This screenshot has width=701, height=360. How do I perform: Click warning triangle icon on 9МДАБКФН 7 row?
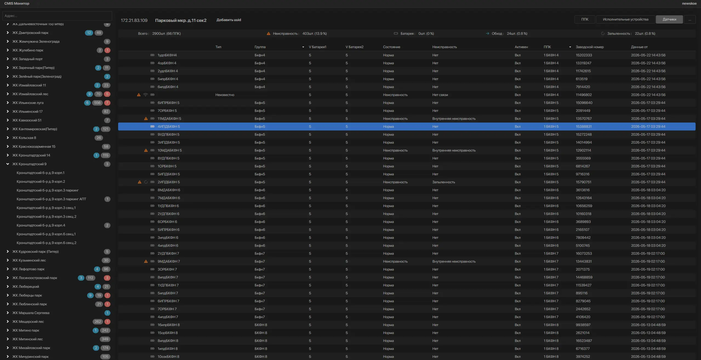[x=146, y=262]
